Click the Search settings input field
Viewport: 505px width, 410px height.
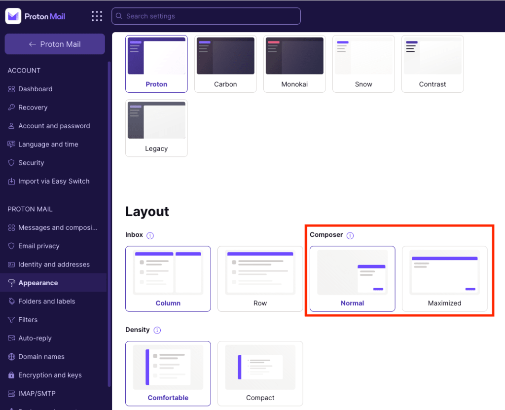point(206,16)
